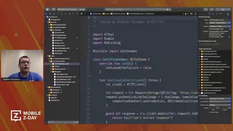Show the File inspector tab
Image resolution: width=233 pixels, height=131 pixels.
point(209,14)
